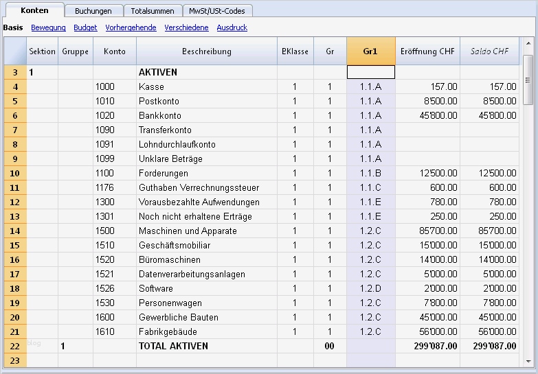Select account number 1020 cell
Screen dimensions: 538x374
[114, 115]
